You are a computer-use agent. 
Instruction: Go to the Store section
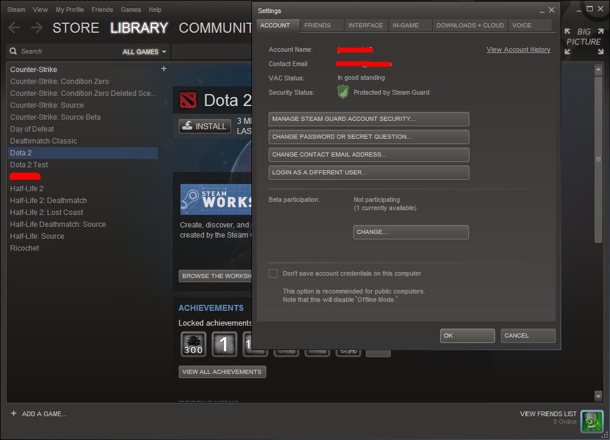[x=76, y=27]
